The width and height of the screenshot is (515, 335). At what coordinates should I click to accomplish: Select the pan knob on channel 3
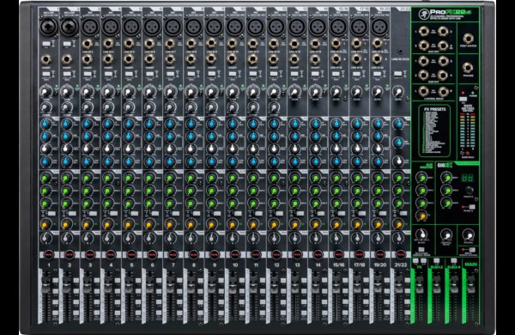[88, 237]
